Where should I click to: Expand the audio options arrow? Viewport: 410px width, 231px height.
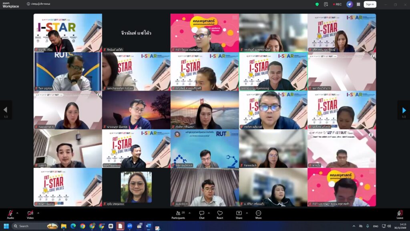17,213
